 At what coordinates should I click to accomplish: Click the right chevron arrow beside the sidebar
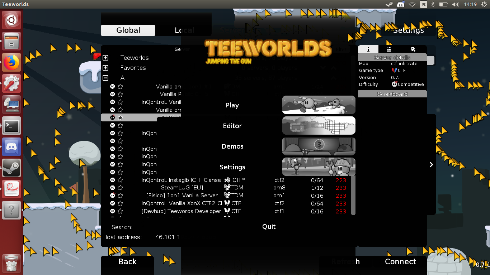coord(431,164)
